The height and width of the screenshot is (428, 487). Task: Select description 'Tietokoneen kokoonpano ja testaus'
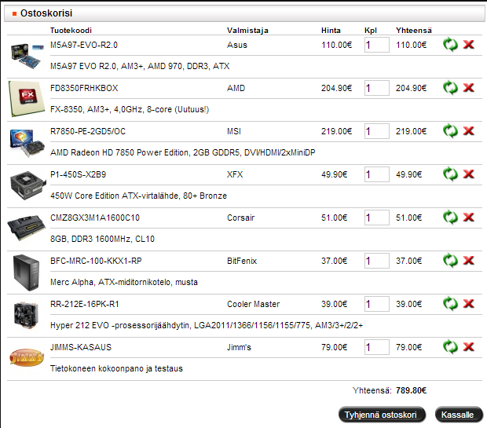(x=116, y=368)
